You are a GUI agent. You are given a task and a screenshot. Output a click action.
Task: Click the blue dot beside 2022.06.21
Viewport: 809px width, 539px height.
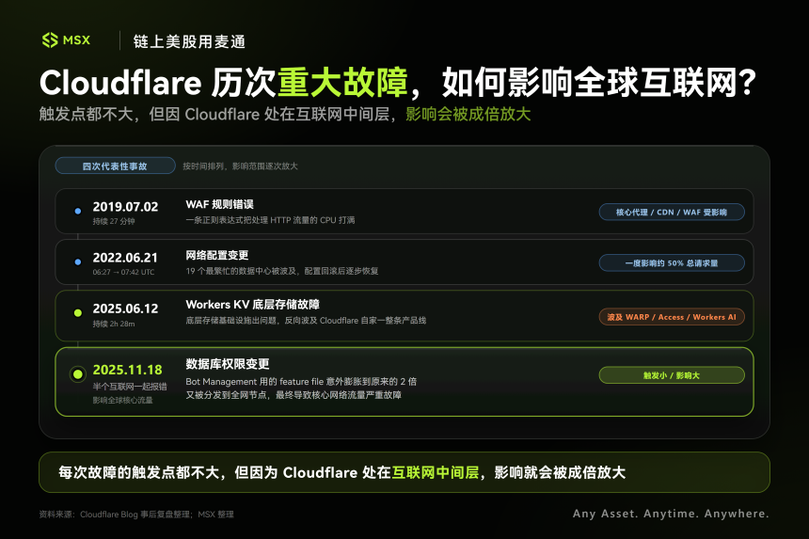78,262
